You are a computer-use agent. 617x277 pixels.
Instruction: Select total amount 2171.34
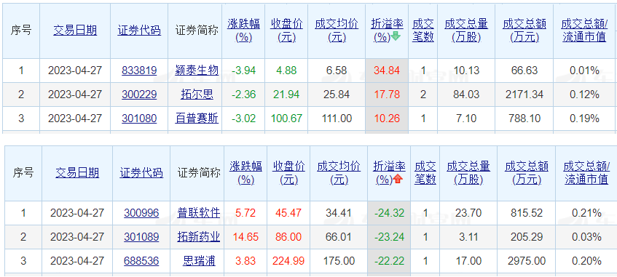[524, 95]
